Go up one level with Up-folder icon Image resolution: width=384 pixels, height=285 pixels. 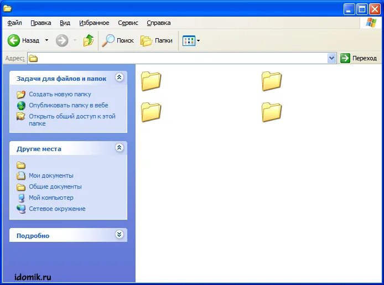tap(89, 40)
